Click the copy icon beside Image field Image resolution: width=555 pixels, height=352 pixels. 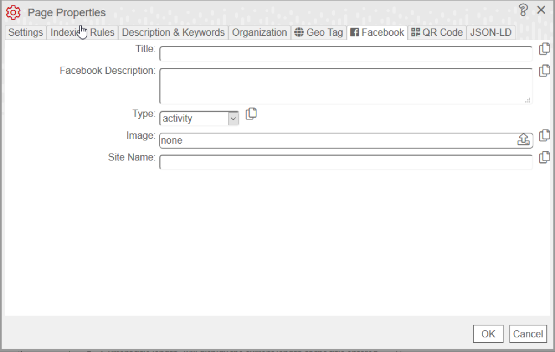[x=544, y=135]
